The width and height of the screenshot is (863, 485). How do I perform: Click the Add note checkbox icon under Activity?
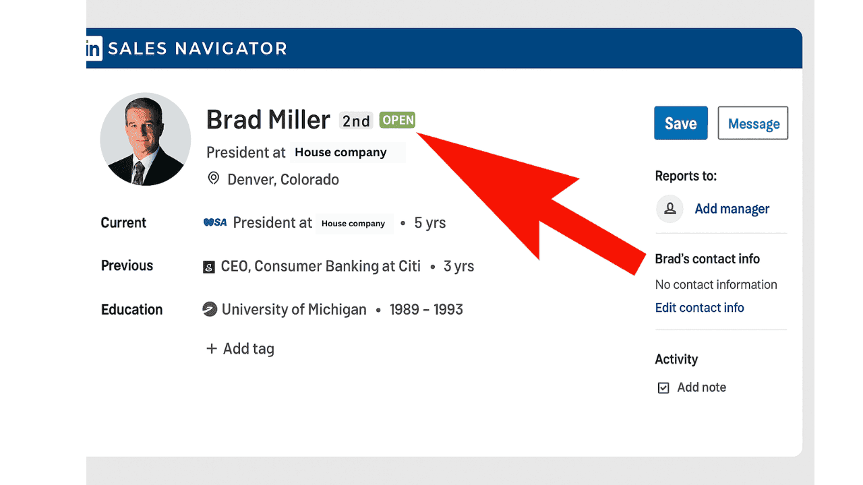(x=663, y=387)
